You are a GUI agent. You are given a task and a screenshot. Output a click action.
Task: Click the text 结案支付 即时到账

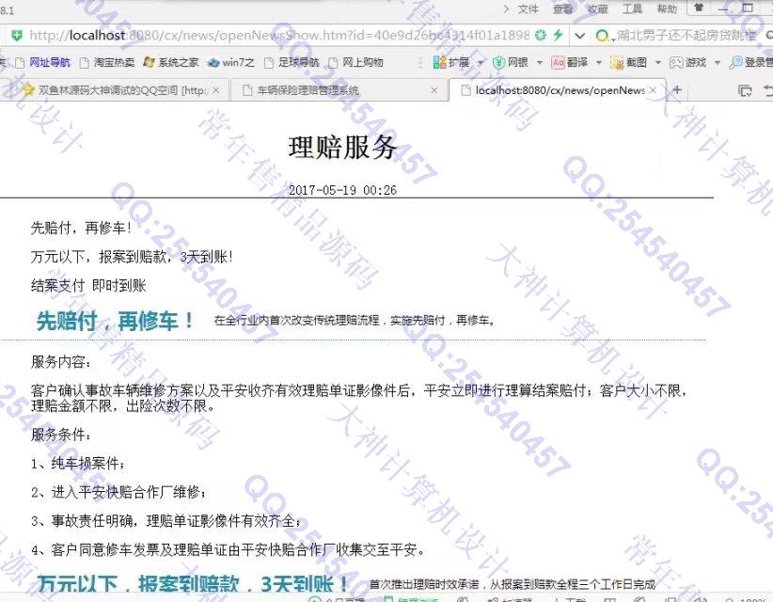(88, 285)
